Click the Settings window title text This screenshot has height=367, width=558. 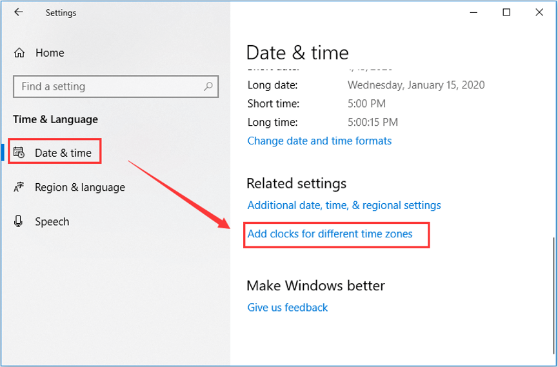[61, 13]
